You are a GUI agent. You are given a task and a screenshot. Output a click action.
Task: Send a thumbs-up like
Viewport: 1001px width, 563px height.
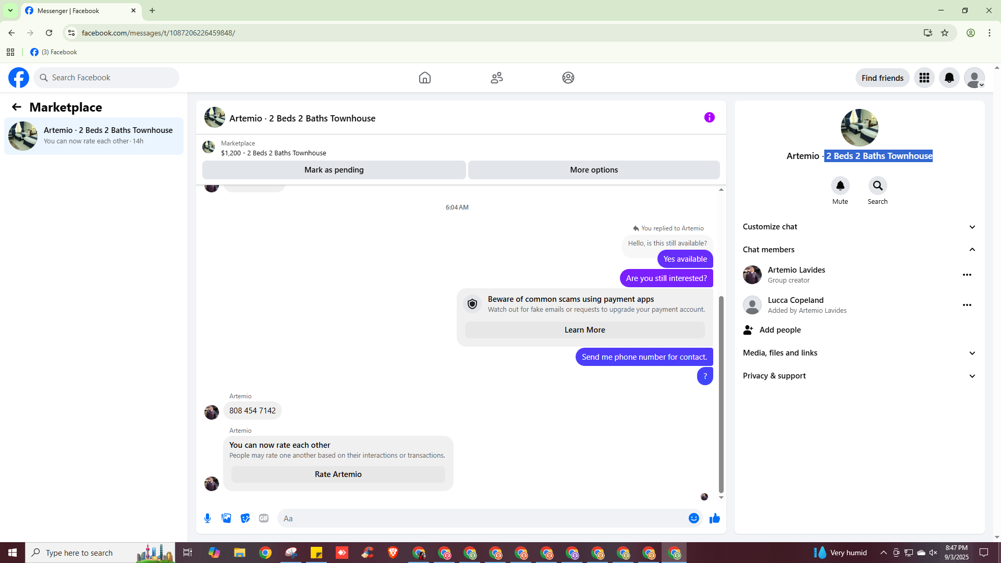pyautogui.click(x=715, y=518)
